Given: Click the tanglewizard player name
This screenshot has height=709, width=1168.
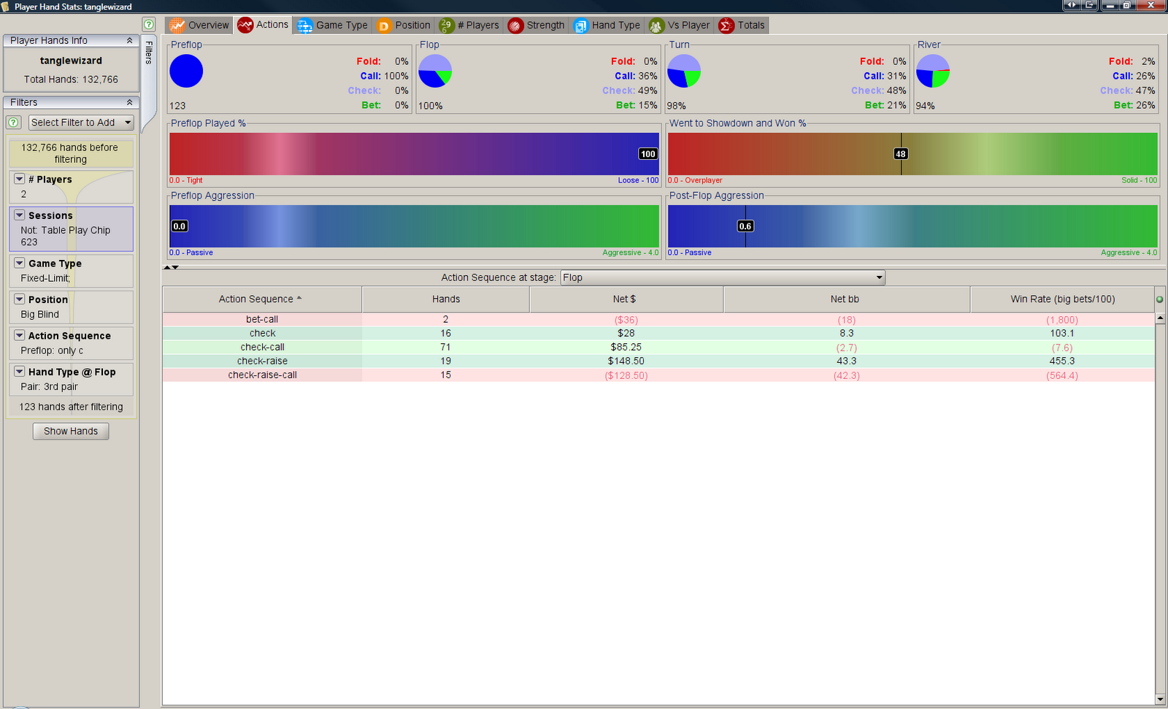Looking at the screenshot, I should 71,61.
